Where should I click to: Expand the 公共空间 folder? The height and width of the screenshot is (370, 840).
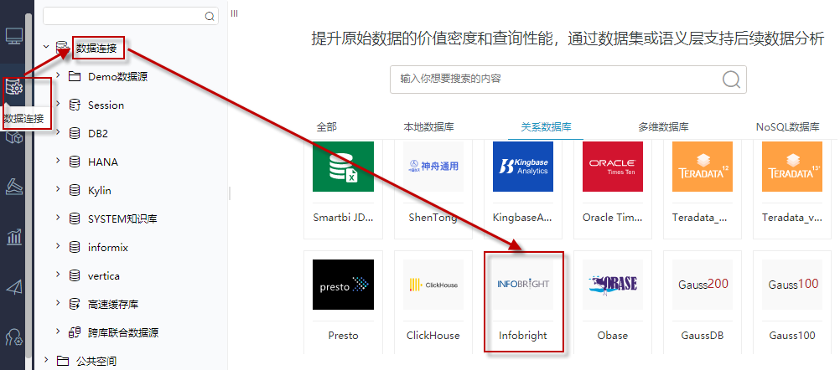tap(46, 361)
